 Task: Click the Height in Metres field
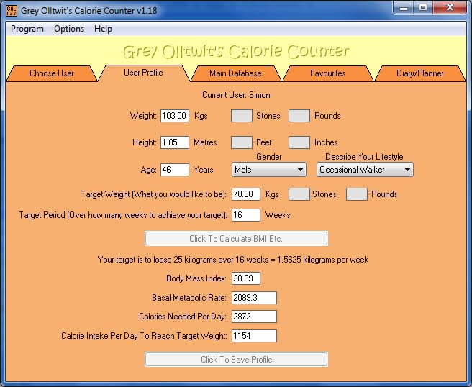tap(175, 142)
